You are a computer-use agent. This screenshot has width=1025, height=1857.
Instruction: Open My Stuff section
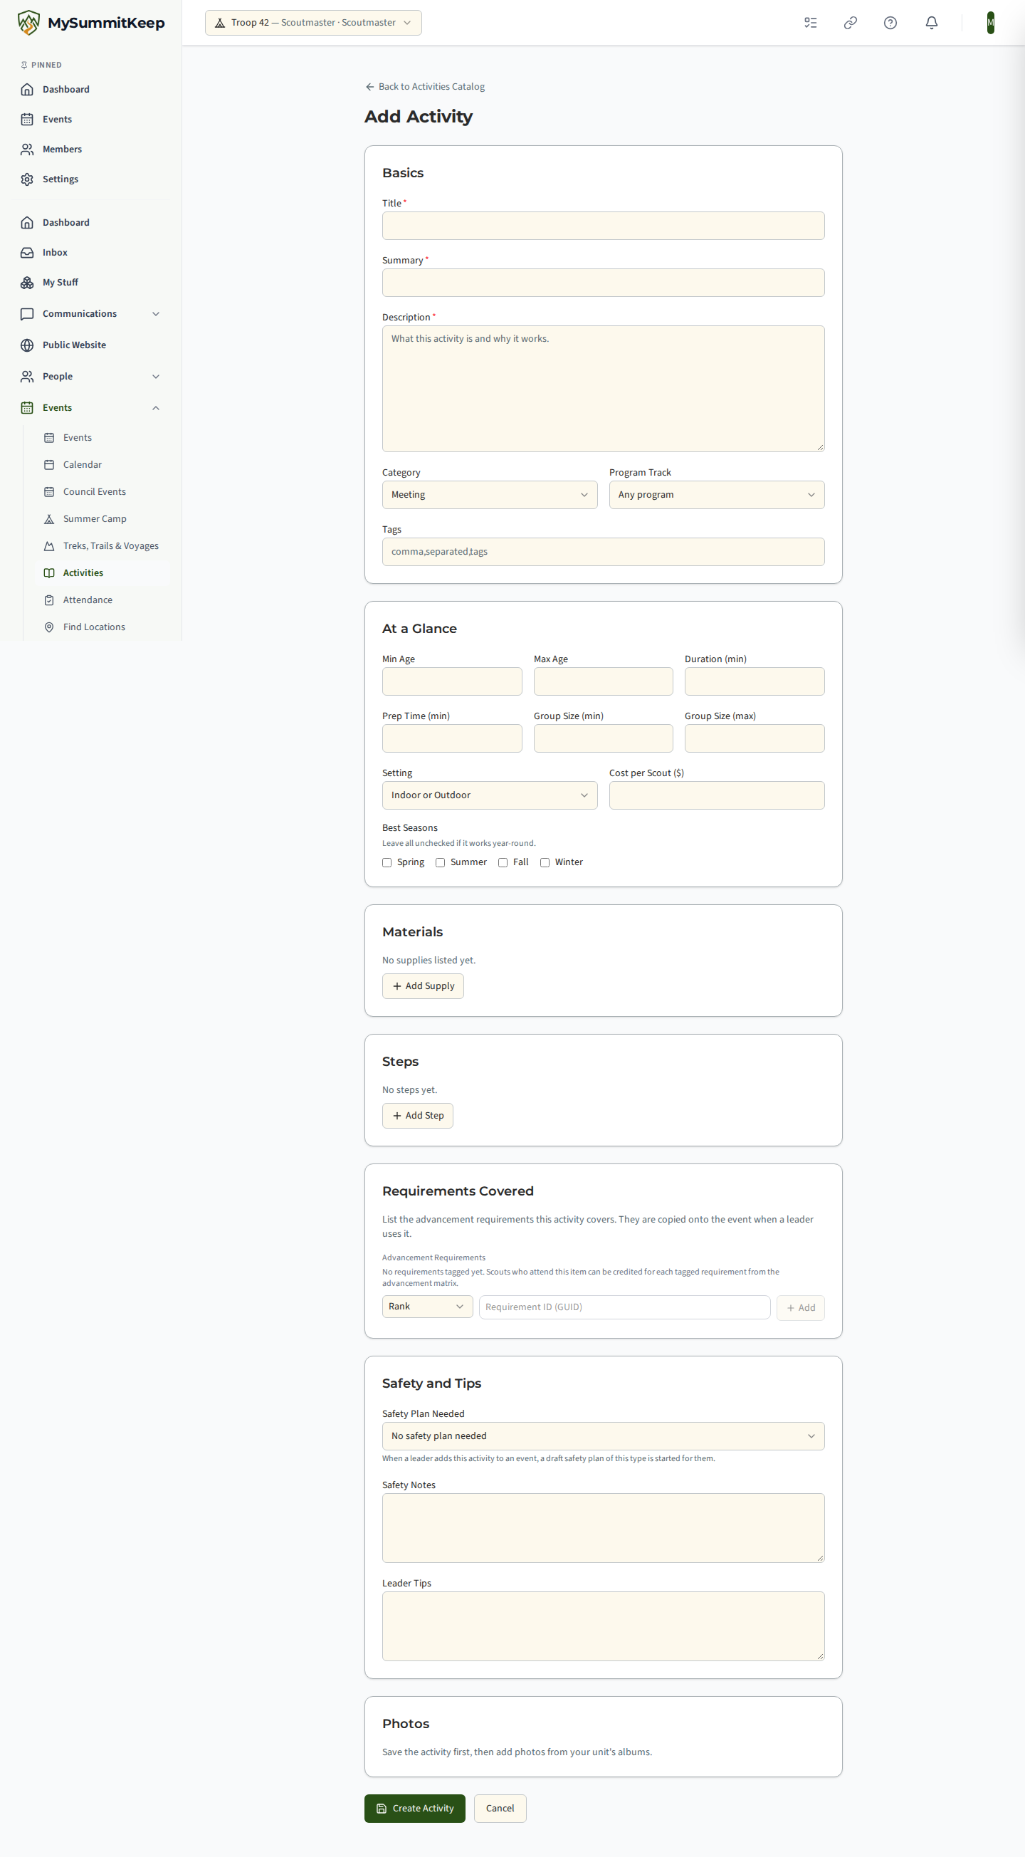(x=91, y=283)
